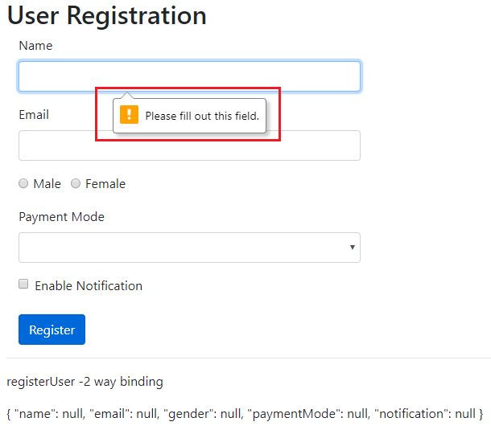This screenshot has height=430, width=491.
Task: Tick the Enable Notification checkbox
Action: coord(23,285)
